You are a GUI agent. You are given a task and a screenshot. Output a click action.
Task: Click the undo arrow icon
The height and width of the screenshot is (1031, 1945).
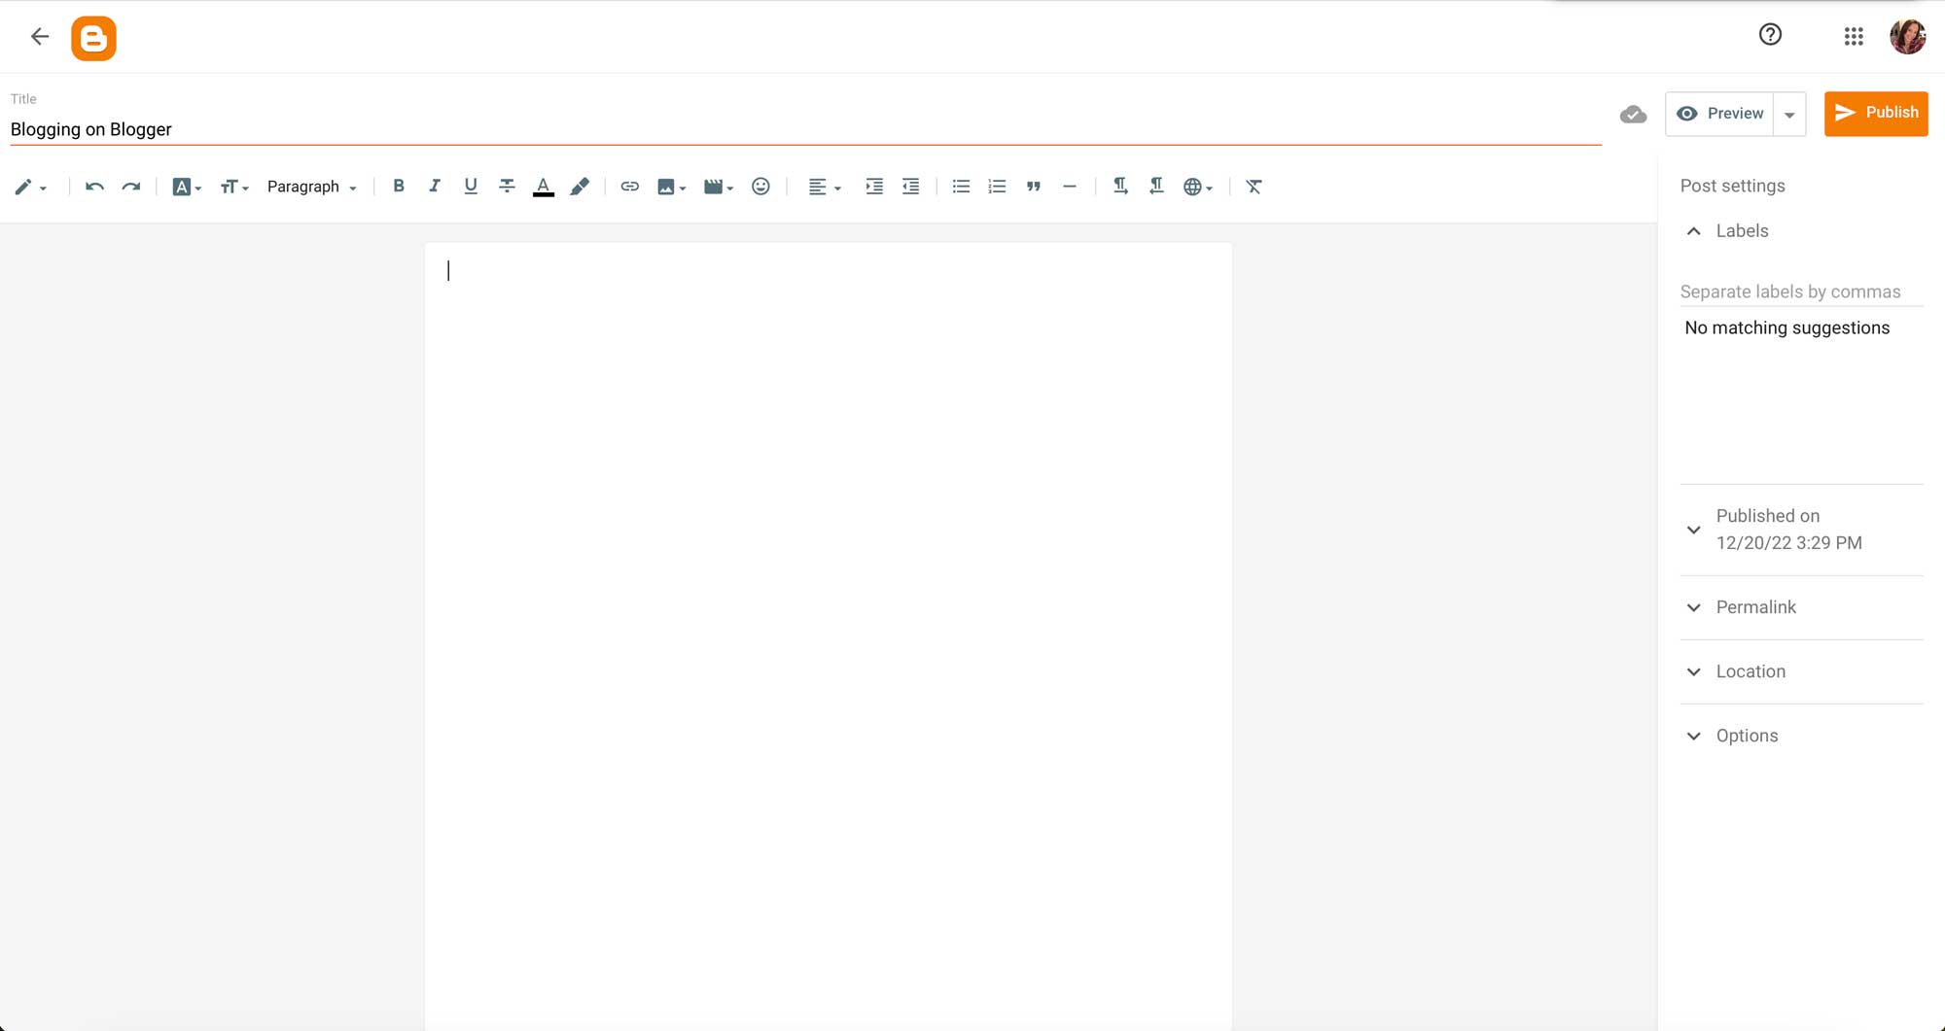point(94,186)
